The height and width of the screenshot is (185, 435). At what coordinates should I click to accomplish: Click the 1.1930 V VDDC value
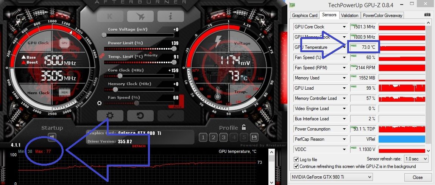point(367,149)
